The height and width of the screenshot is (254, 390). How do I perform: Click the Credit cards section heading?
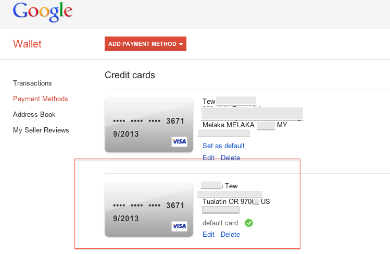130,75
